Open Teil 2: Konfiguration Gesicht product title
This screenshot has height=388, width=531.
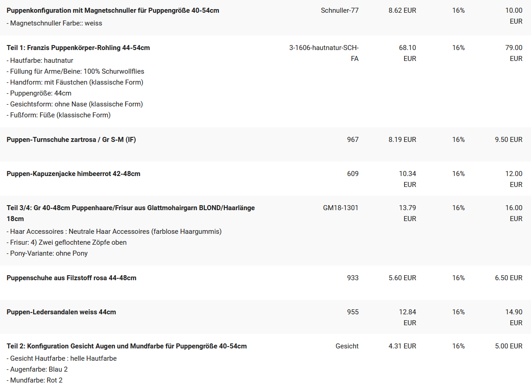[126, 346]
